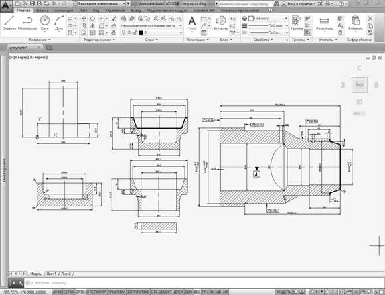Click the clipboard Вставить (Paste) icon

point(356,23)
